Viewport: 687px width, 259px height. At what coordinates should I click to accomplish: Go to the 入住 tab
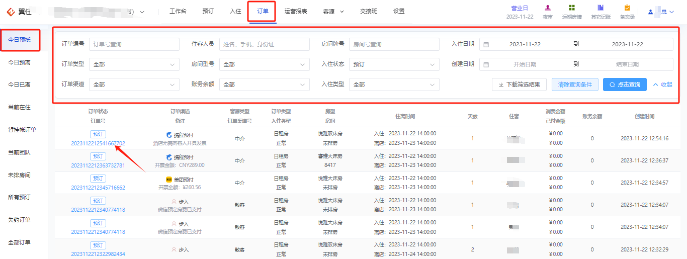tap(235, 11)
